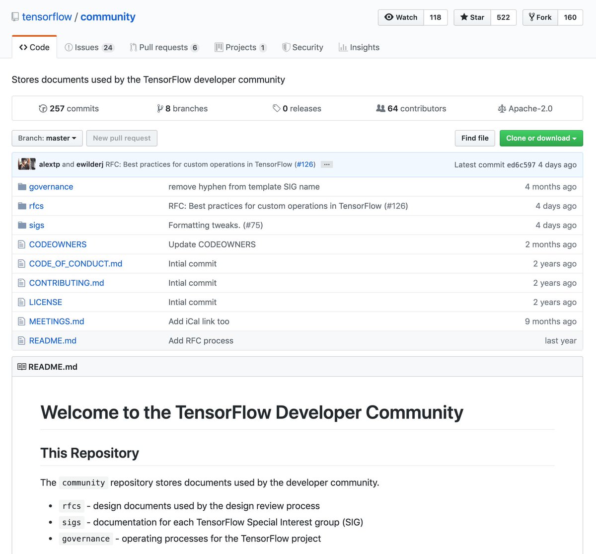Open ewilderj's profile from latest commit
This screenshot has height=554, width=596.
click(90, 164)
